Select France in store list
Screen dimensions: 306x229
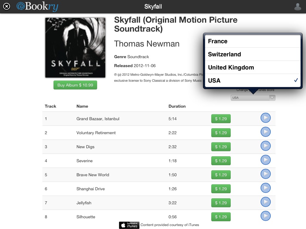point(253,41)
